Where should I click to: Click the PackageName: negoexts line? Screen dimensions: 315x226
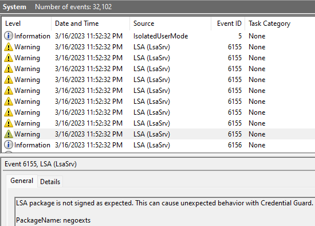pyautogui.click(x=53, y=220)
